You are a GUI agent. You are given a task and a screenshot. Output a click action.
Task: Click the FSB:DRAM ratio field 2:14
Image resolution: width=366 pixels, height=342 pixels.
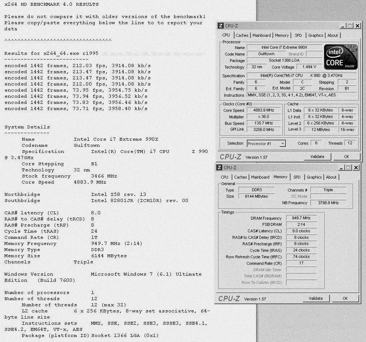[301, 224]
